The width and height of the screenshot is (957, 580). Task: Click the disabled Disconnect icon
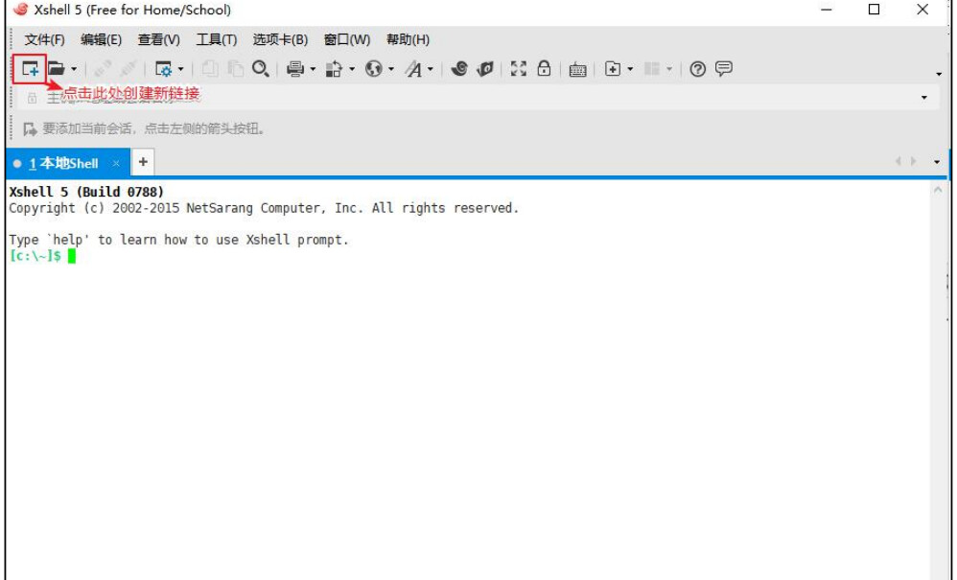point(102,69)
